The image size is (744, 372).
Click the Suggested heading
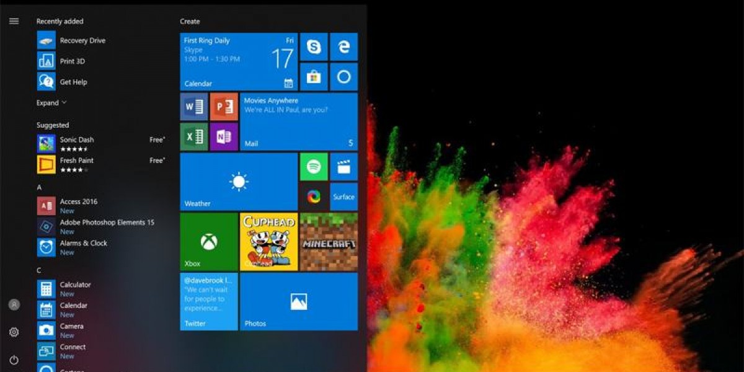53,125
